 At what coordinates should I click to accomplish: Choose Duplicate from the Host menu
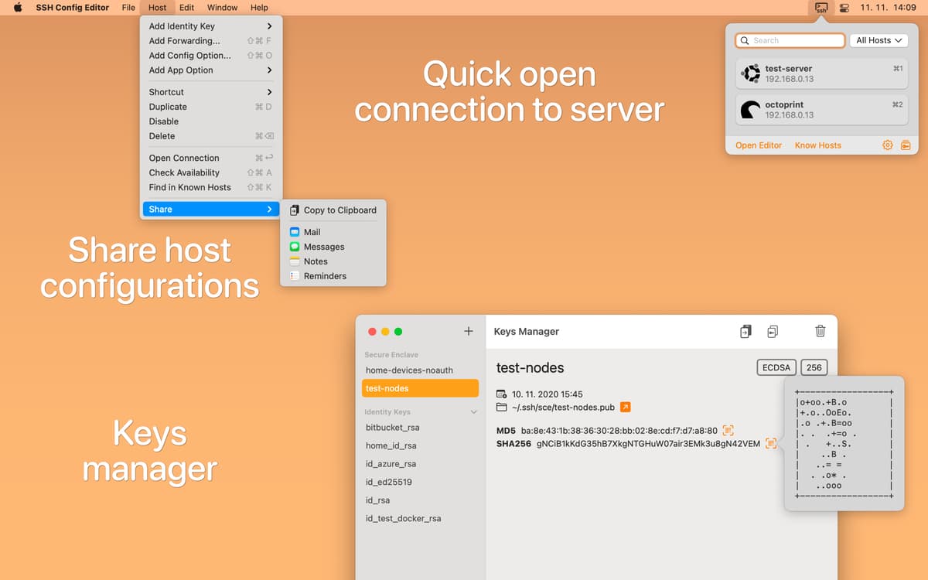point(168,107)
